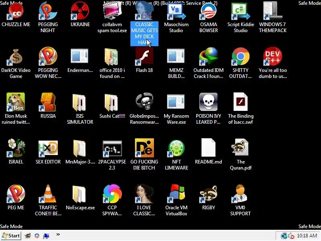The image size is (321, 241).
Task: Click the muted volume tray icon
Action: (291, 236)
